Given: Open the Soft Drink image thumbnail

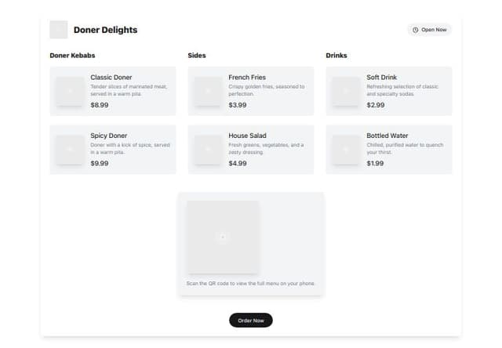Looking at the screenshot, I should (346, 91).
